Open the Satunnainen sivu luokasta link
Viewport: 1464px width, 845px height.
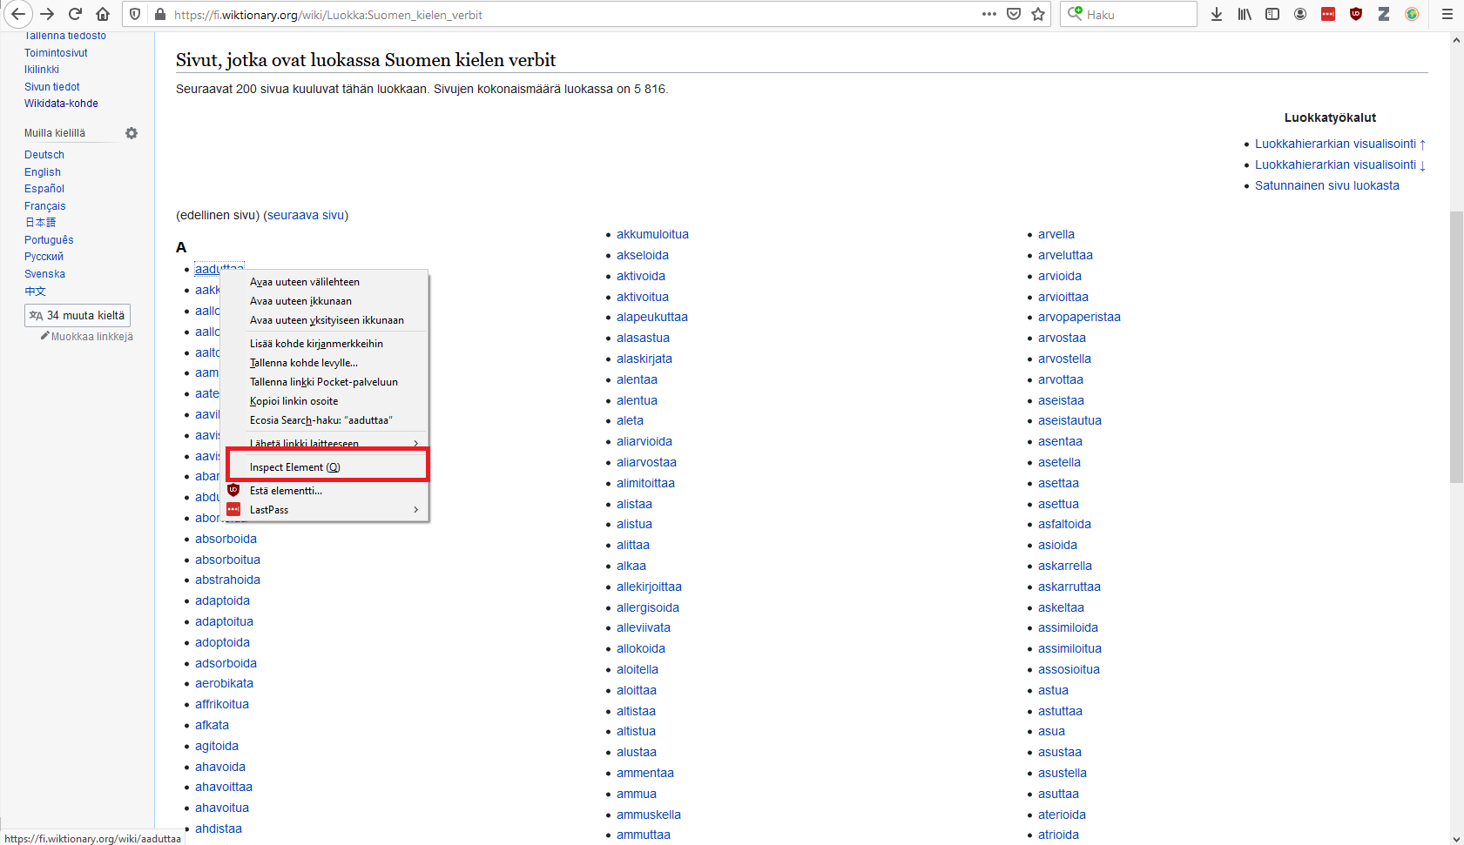click(x=1326, y=185)
